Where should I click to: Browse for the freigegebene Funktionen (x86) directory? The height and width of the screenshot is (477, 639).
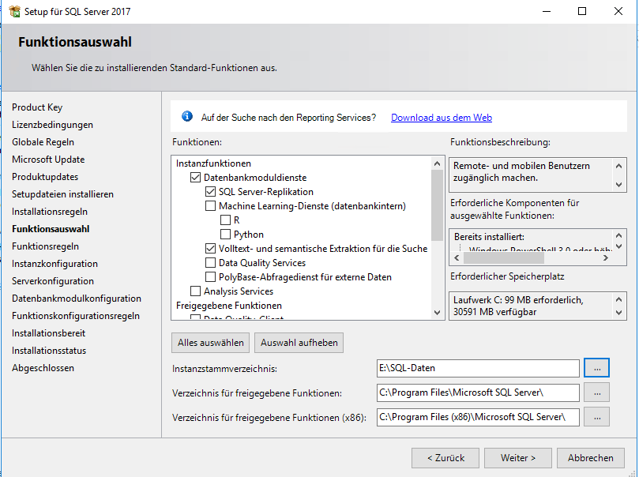pyautogui.click(x=596, y=417)
